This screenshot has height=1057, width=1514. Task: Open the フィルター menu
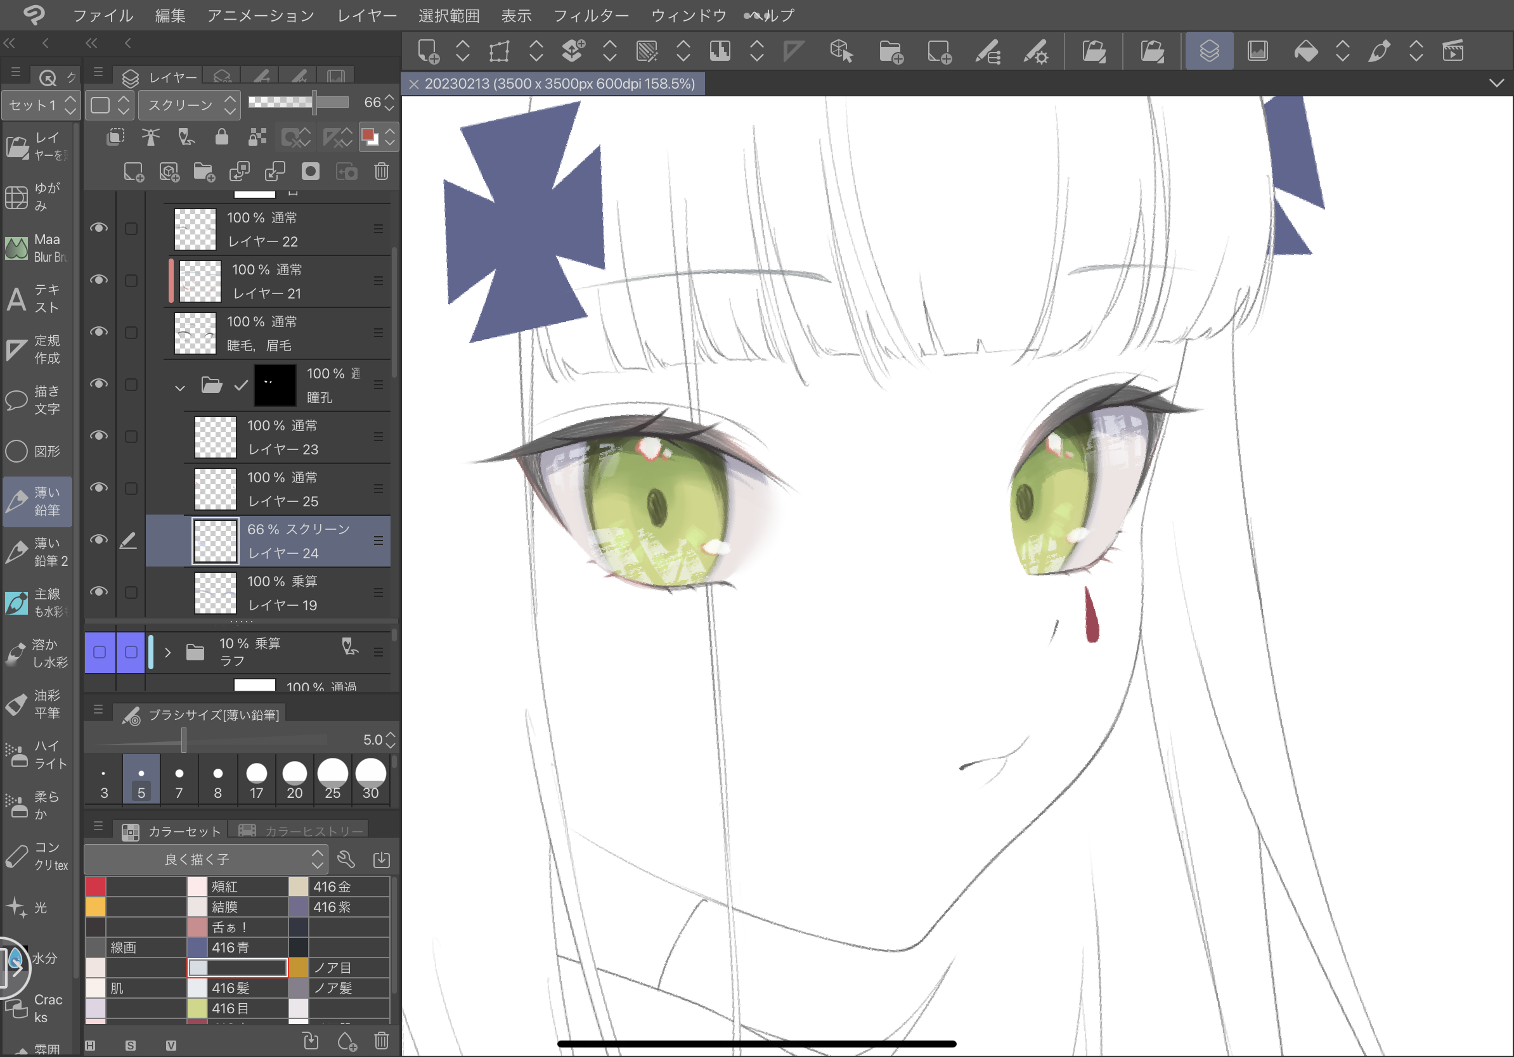point(591,15)
